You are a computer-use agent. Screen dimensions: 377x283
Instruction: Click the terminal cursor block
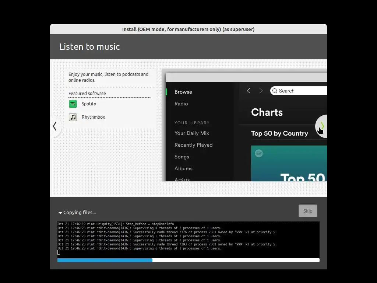click(59, 252)
